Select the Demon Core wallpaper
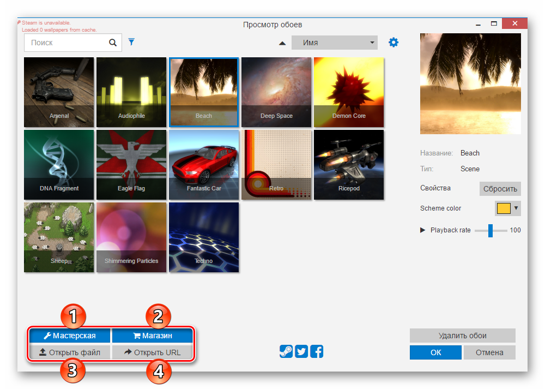The width and height of the screenshot is (545, 389). pos(349,92)
